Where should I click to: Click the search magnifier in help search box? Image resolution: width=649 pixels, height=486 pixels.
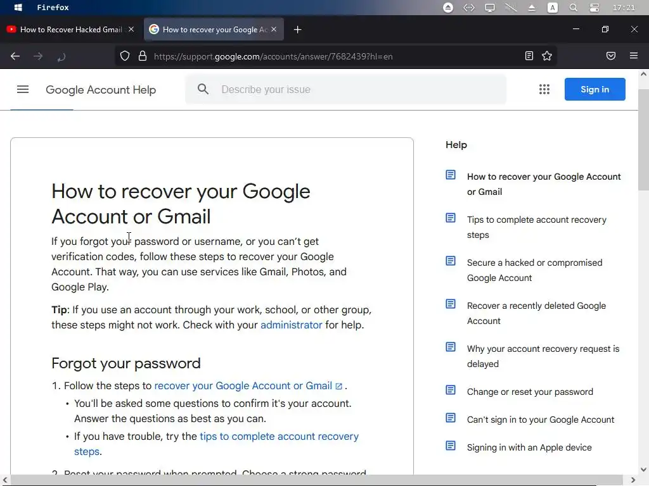[x=203, y=89]
